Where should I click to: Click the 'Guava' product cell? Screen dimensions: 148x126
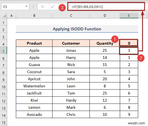click(34, 65)
